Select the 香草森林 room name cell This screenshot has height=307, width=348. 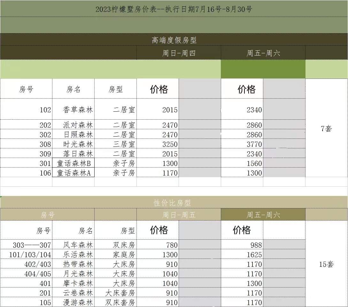[x=73, y=109]
